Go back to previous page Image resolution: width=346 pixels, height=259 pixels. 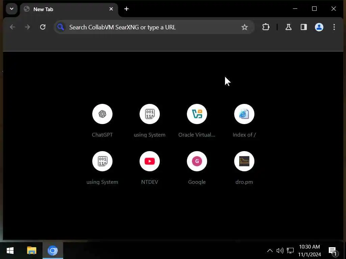13,27
